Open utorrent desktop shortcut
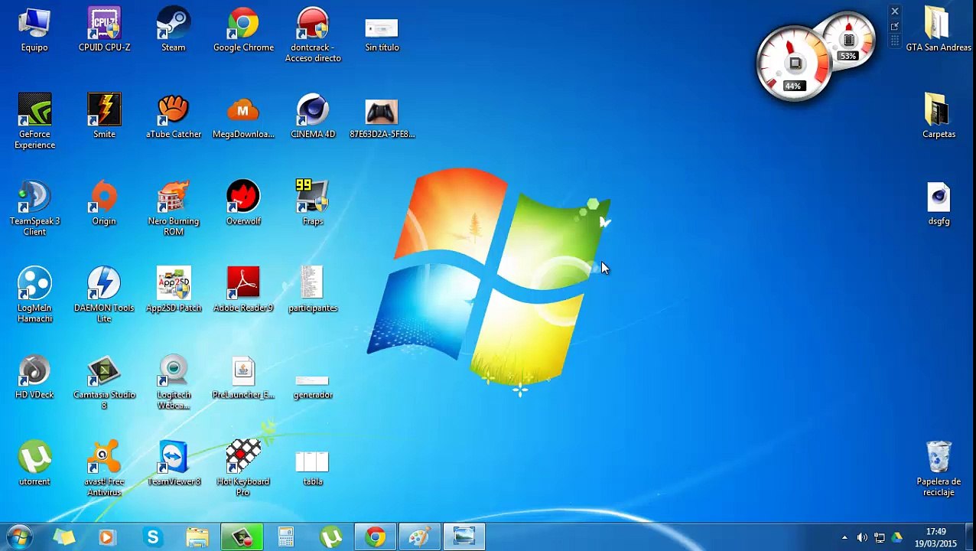The image size is (976, 551). pos(34,464)
